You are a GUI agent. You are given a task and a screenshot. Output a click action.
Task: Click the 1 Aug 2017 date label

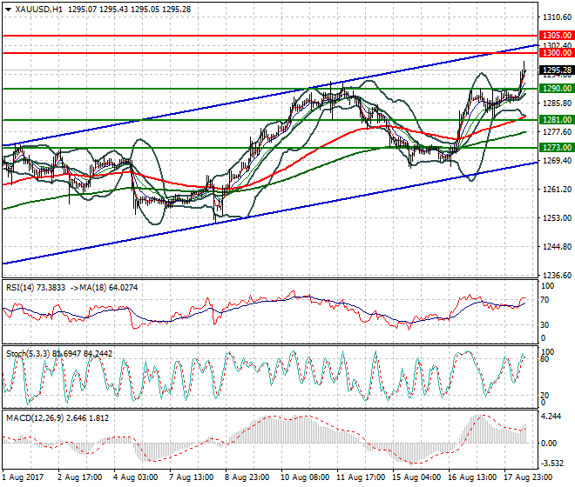[x=23, y=477]
